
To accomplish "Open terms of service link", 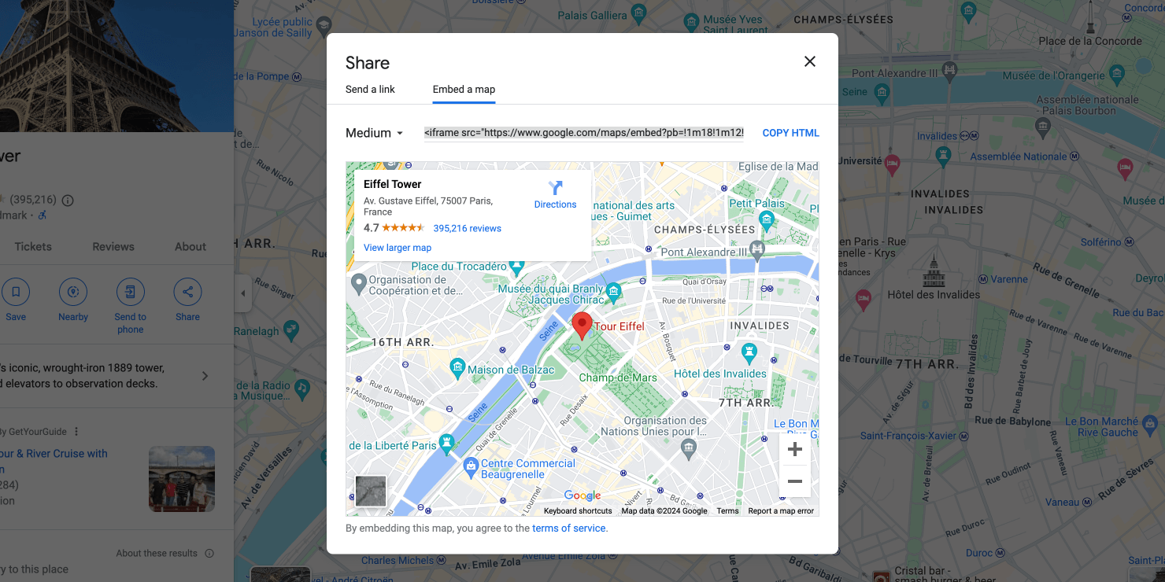I will pyautogui.click(x=569, y=529).
